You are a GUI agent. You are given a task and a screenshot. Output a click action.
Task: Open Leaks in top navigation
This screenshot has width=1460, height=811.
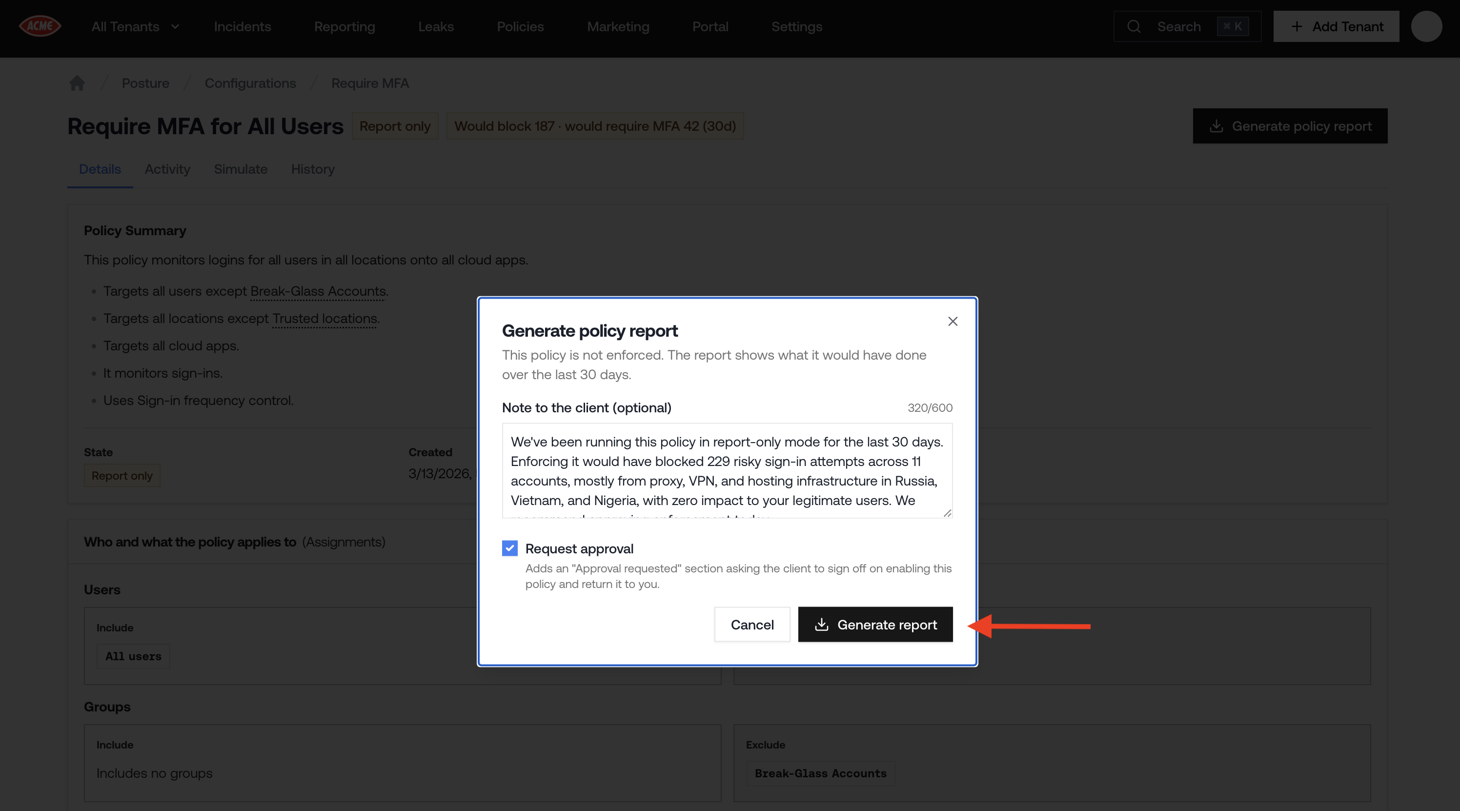pos(436,27)
